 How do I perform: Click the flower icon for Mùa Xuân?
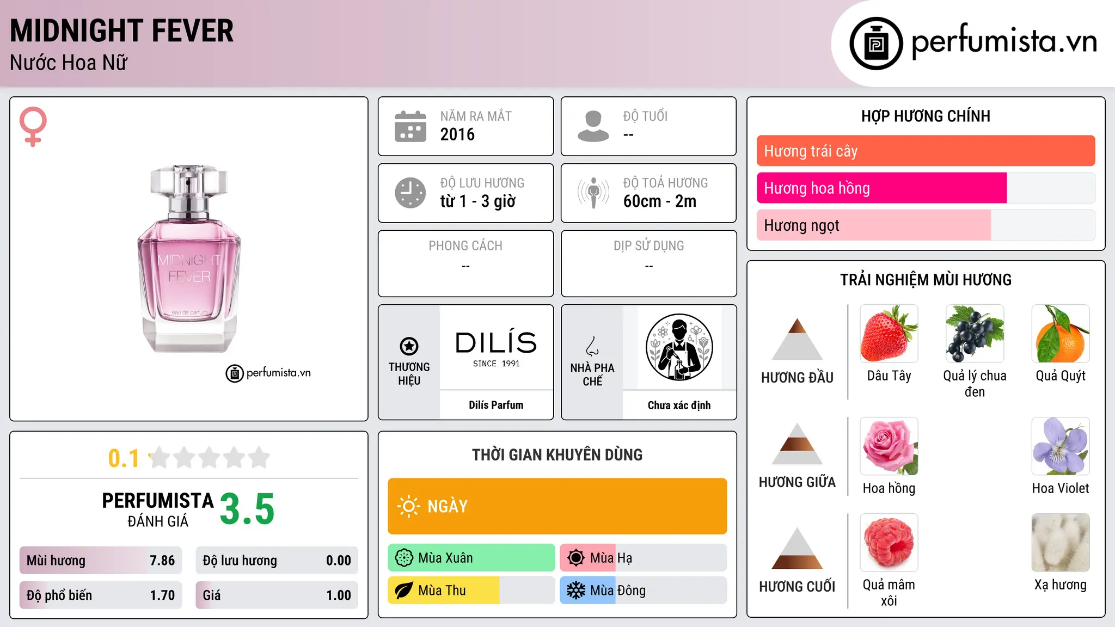(404, 558)
